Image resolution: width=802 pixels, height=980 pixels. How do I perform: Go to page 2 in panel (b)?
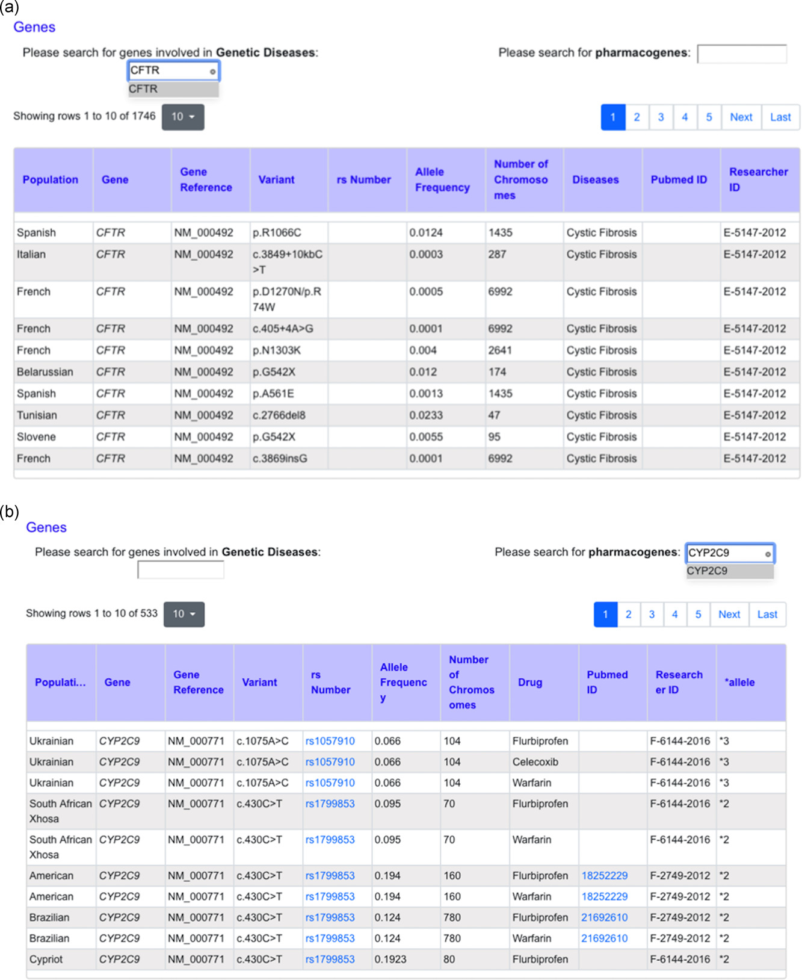coord(629,615)
